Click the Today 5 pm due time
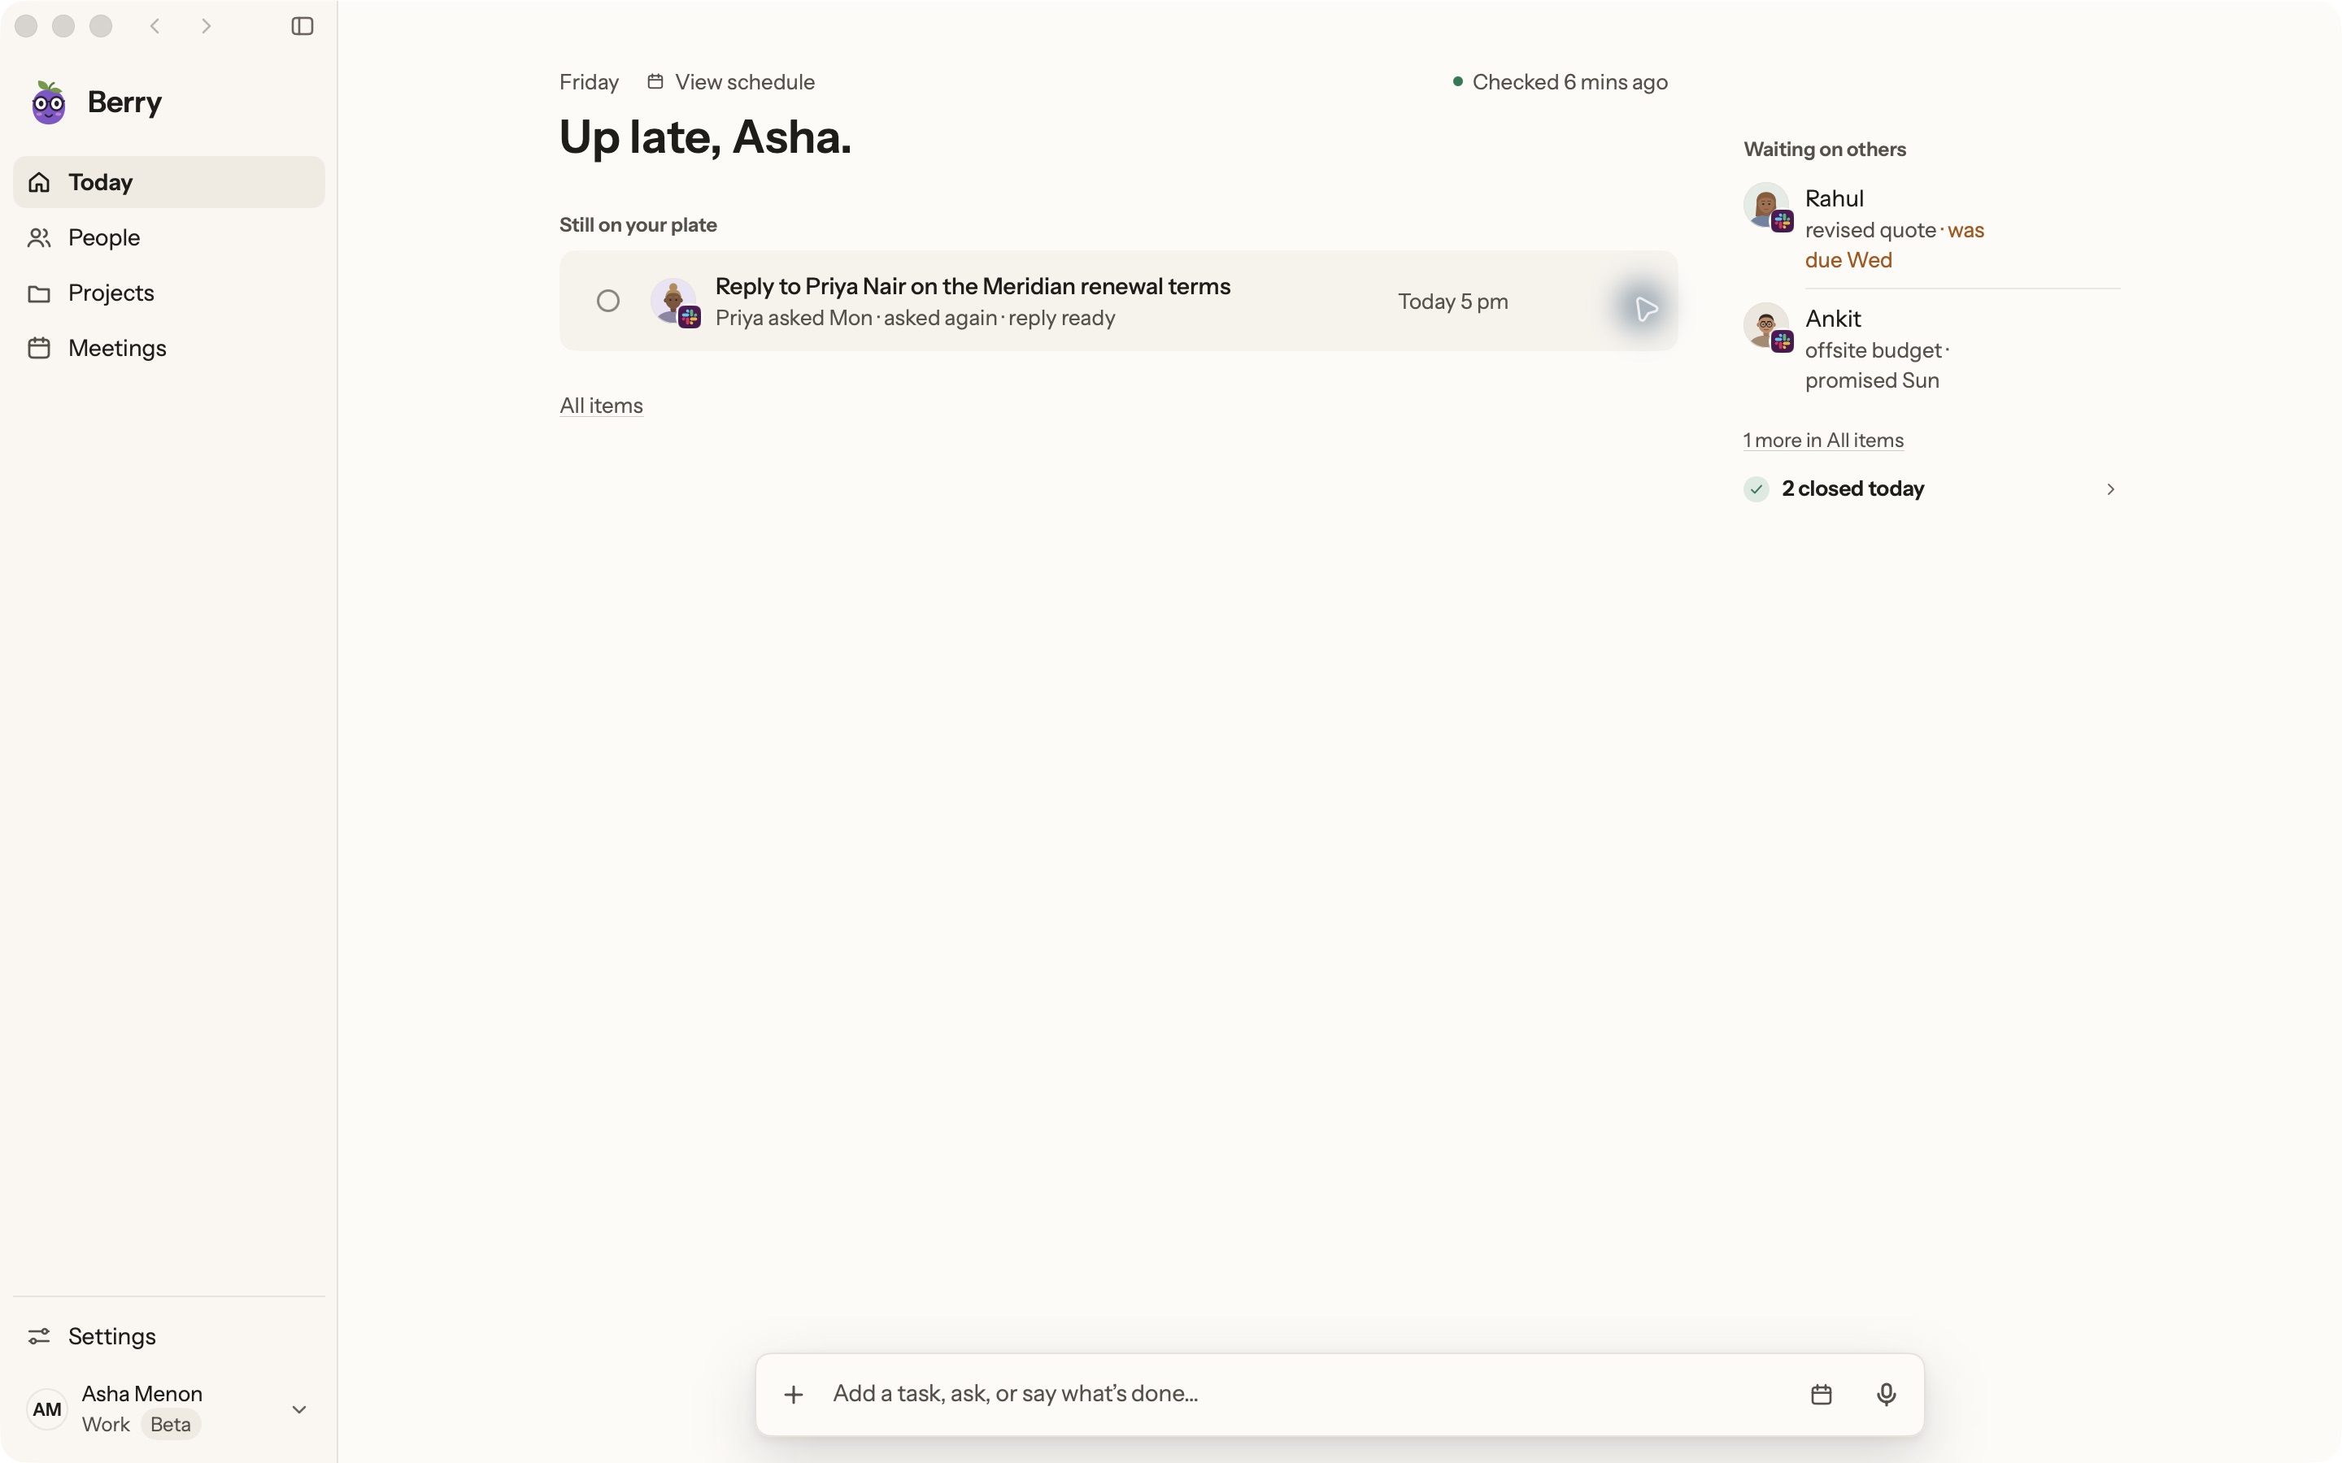Image resolution: width=2342 pixels, height=1463 pixels. point(1452,301)
